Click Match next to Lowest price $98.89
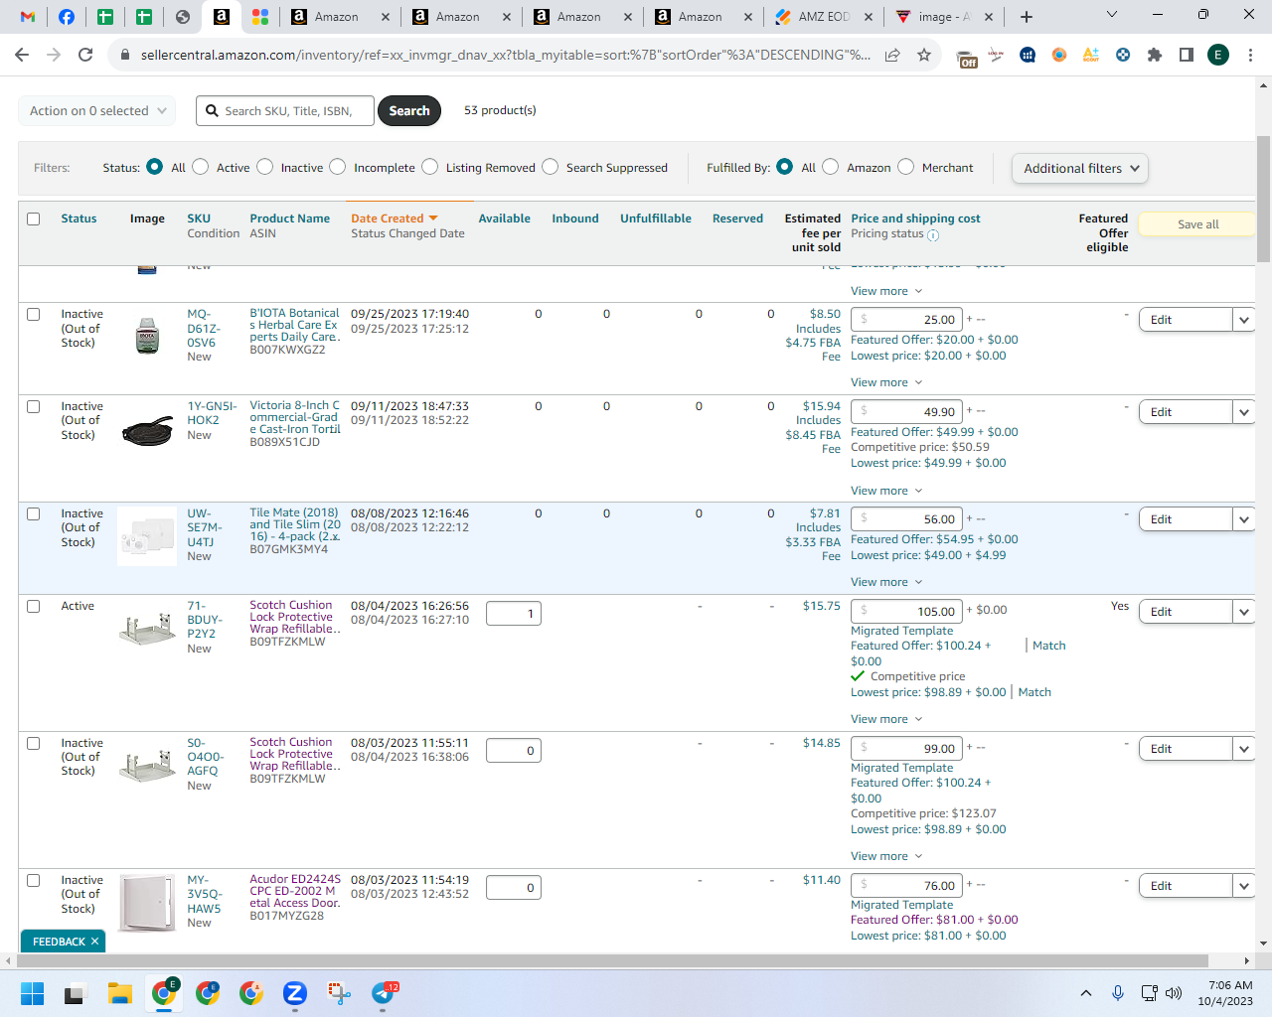Image resolution: width=1272 pixels, height=1017 pixels. click(x=1034, y=692)
